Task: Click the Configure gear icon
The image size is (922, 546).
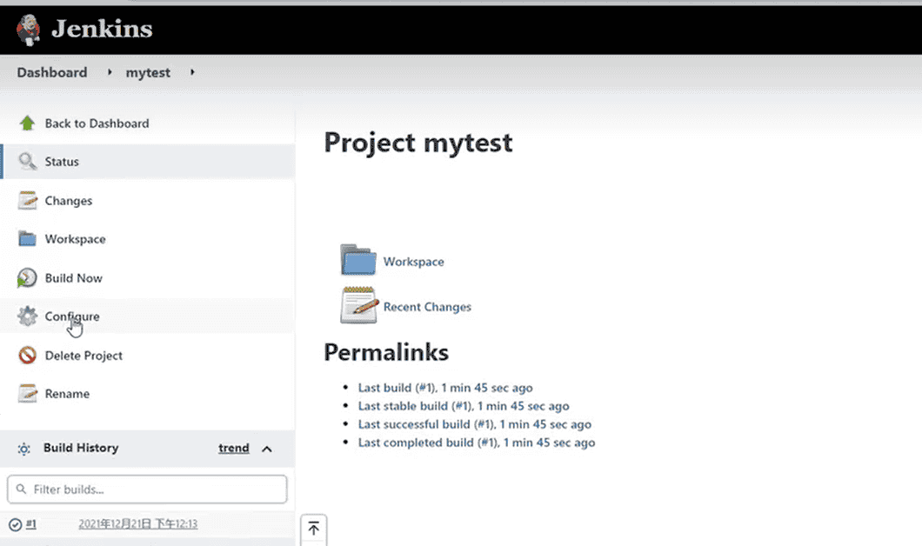Action: coord(28,316)
